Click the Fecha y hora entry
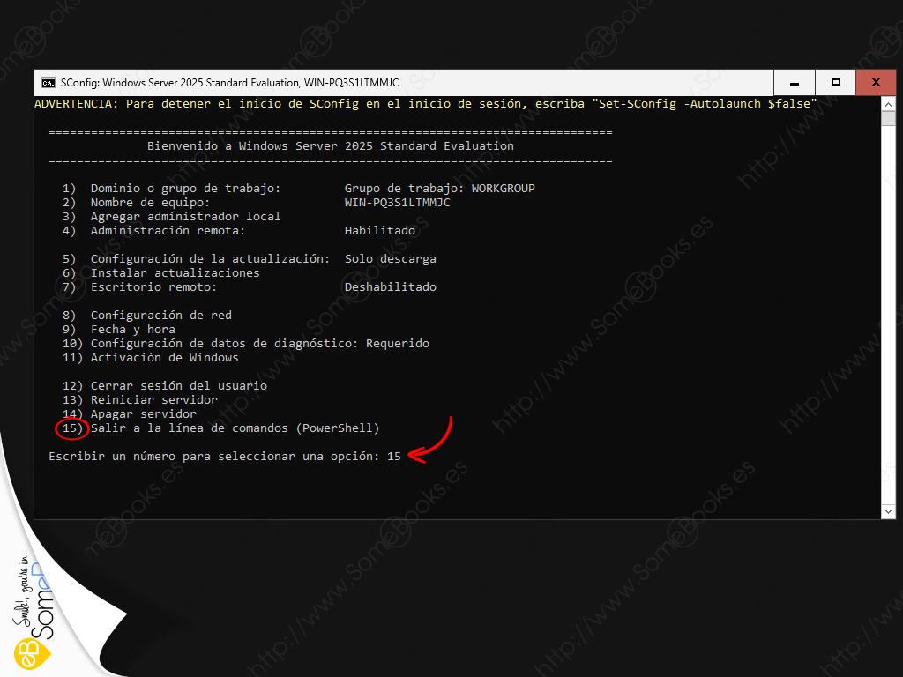This screenshot has width=903, height=677. pos(132,329)
